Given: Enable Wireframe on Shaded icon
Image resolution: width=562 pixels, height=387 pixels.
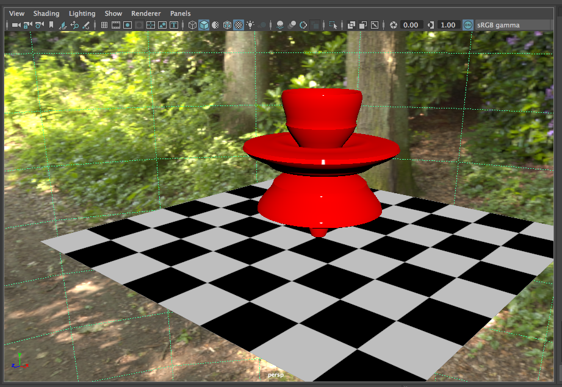Looking at the screenshot, I should pyautogui.click(x=227, y=25).
